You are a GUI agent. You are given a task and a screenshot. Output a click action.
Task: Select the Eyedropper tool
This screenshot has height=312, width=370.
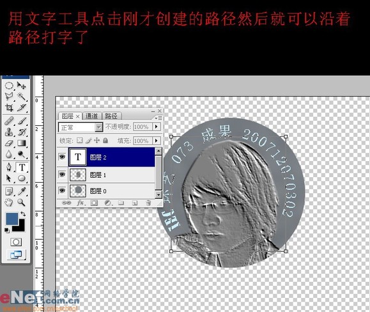coord(22,191)
